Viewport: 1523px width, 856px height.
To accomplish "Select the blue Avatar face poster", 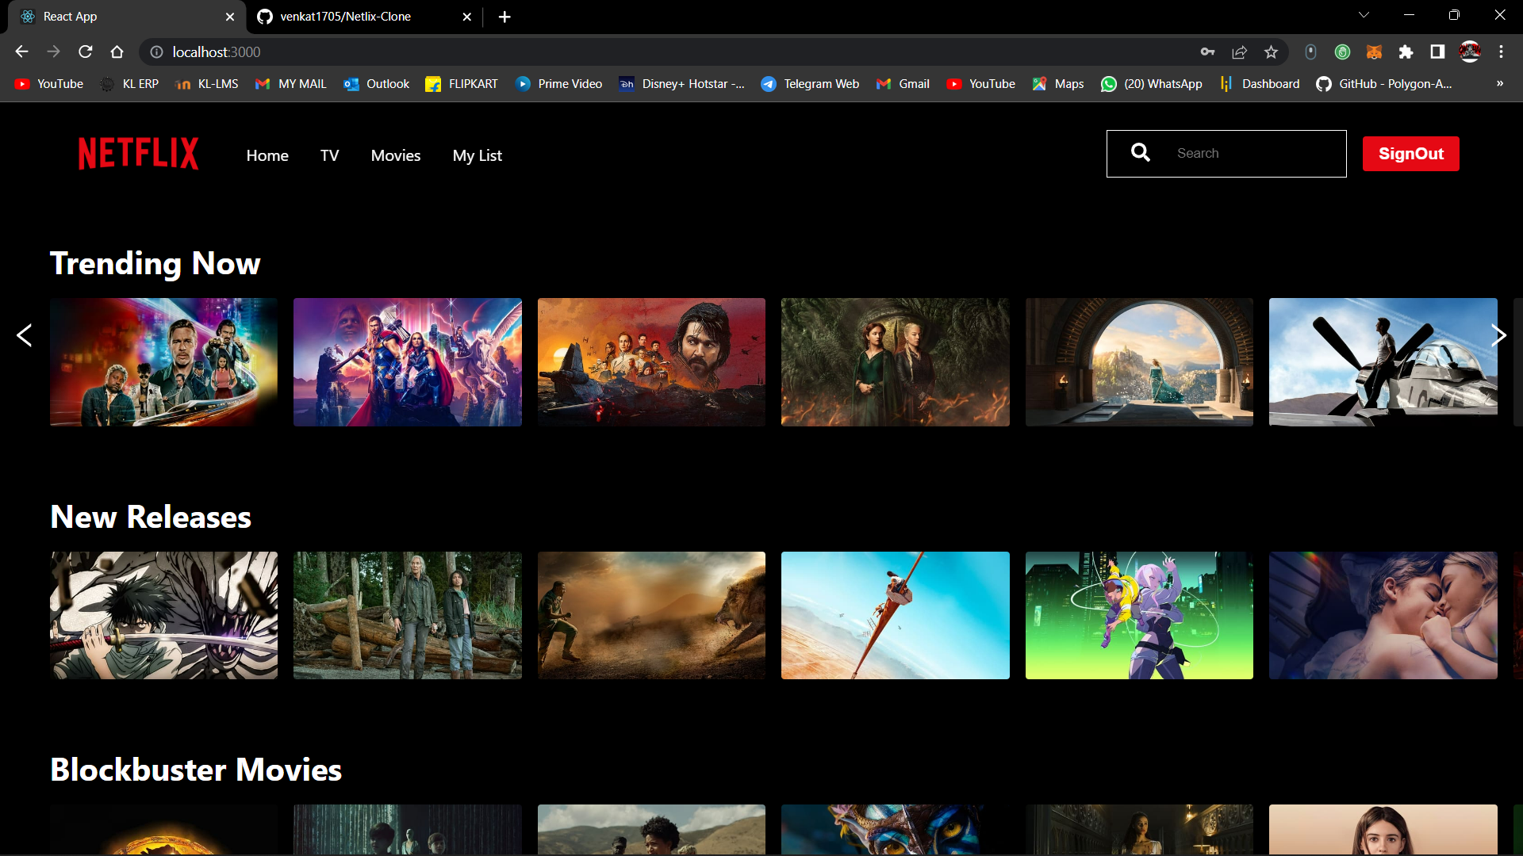I will point(896,829).
